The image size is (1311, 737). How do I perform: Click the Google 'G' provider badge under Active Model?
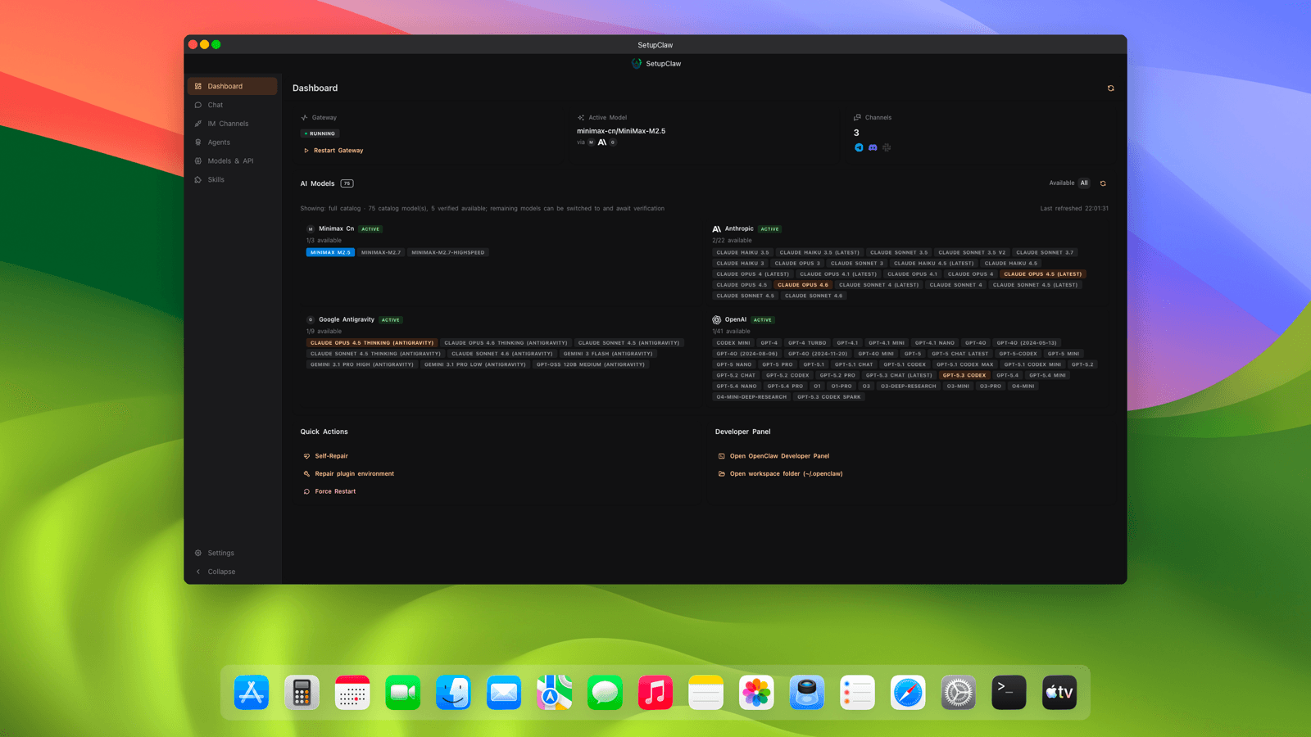coord(613,142)
